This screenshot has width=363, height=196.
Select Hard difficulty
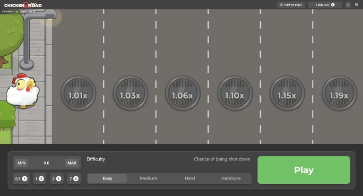(190, 178)
